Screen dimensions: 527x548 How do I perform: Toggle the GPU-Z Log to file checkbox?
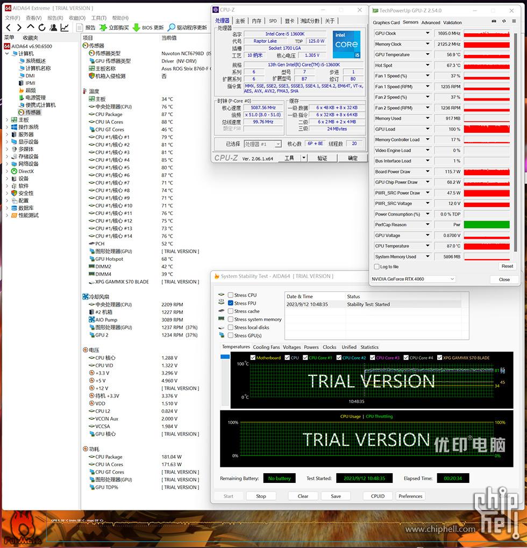click(377, 267)
